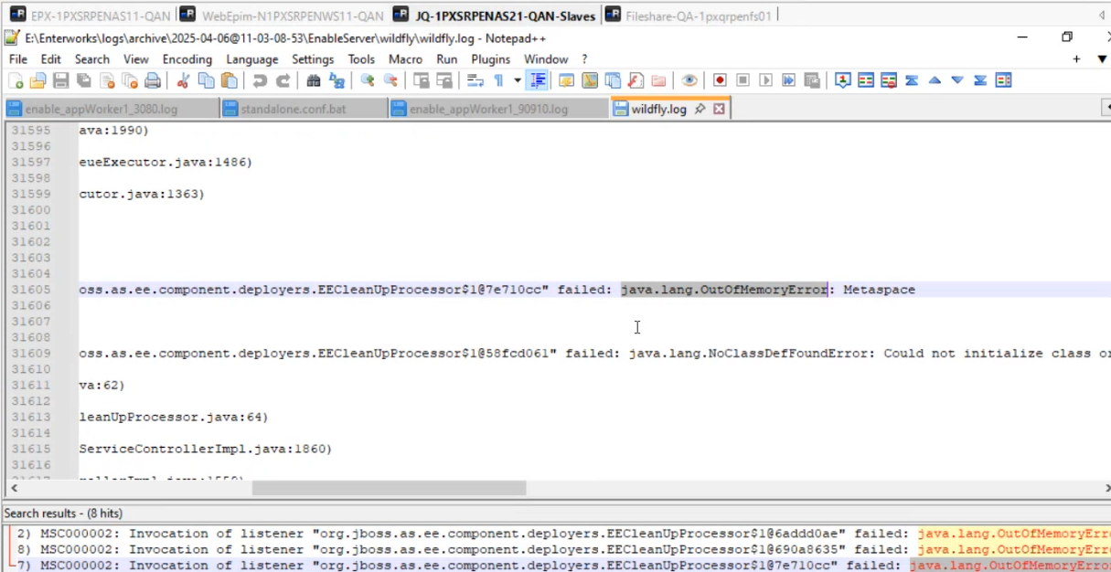Click the Print toolbar icon

point(153,80)
